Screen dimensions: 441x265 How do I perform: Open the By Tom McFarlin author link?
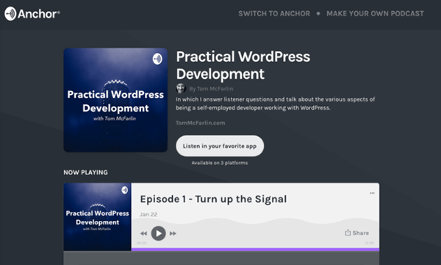coord(211,89)
